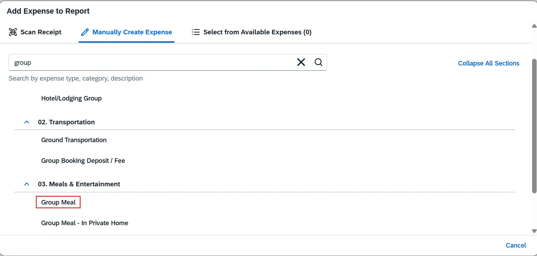The width and height of the screenshot is (537, 256).
Task: Clear the search field with X icon
Action: [x=301, y=62]
